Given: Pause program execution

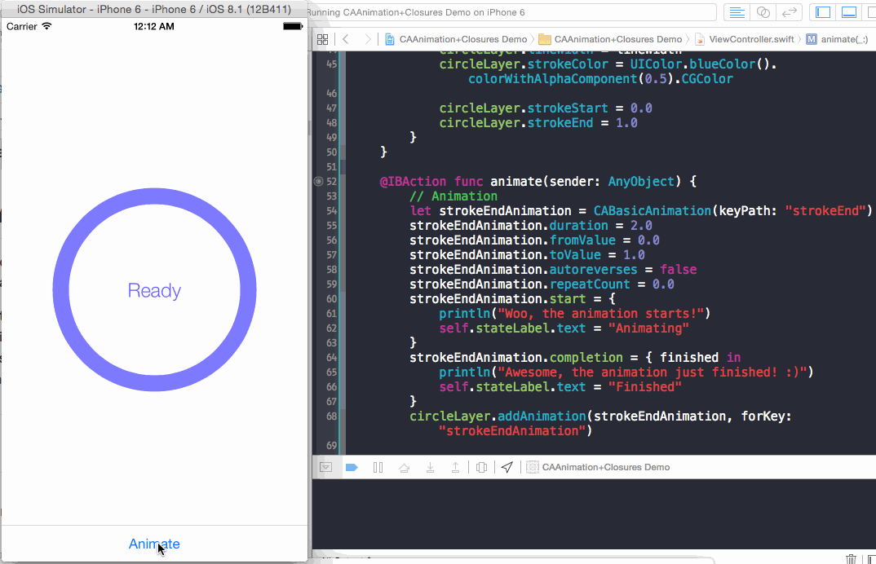Looking at the screenshot, I should click(378, 467).
